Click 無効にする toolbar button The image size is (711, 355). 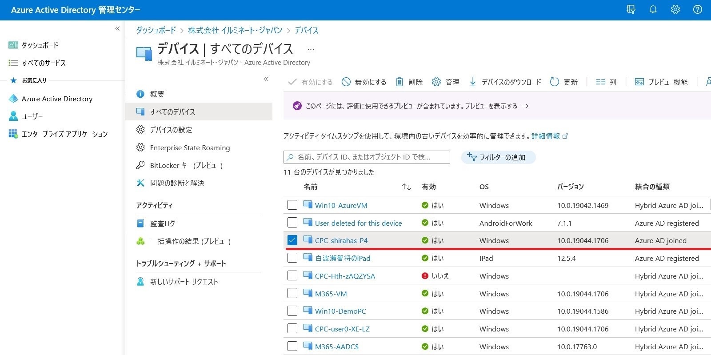[x=364, y=82]
